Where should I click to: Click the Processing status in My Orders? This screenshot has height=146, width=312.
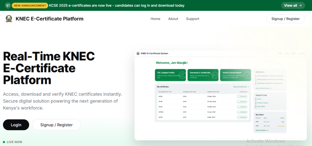281,126
